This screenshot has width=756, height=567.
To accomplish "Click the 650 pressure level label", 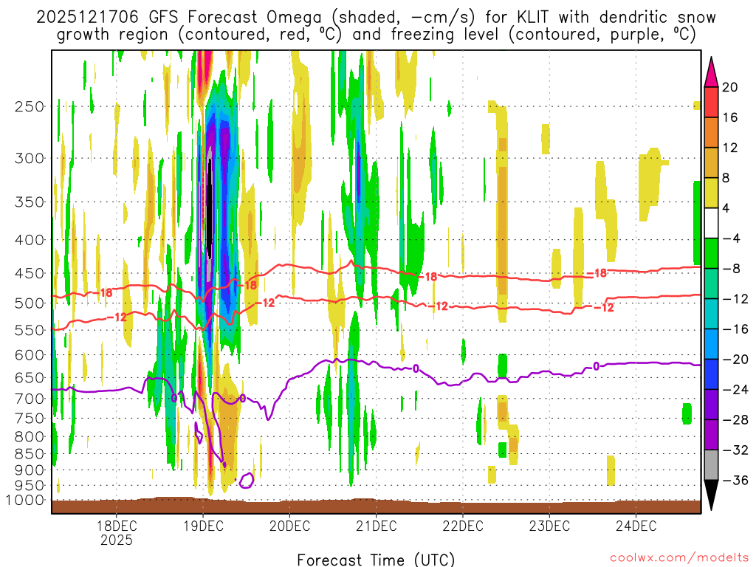I will pos(30,377).
